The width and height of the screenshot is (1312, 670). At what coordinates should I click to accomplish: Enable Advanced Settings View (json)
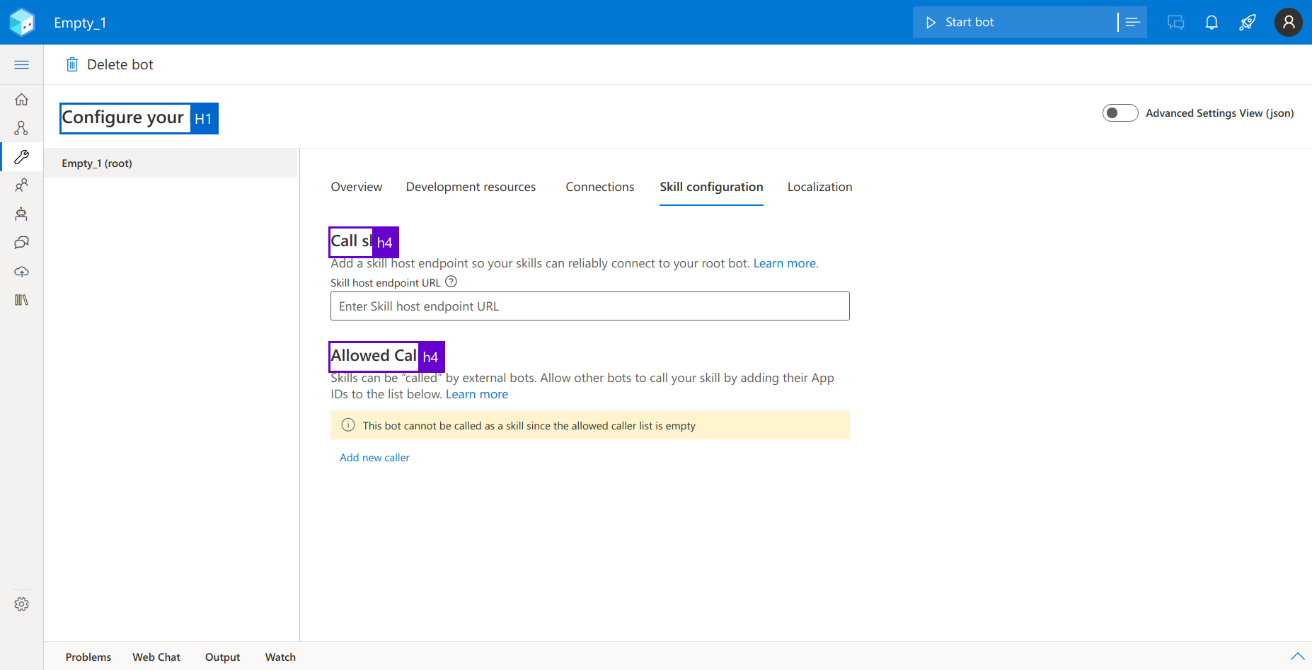[1120, 112]
